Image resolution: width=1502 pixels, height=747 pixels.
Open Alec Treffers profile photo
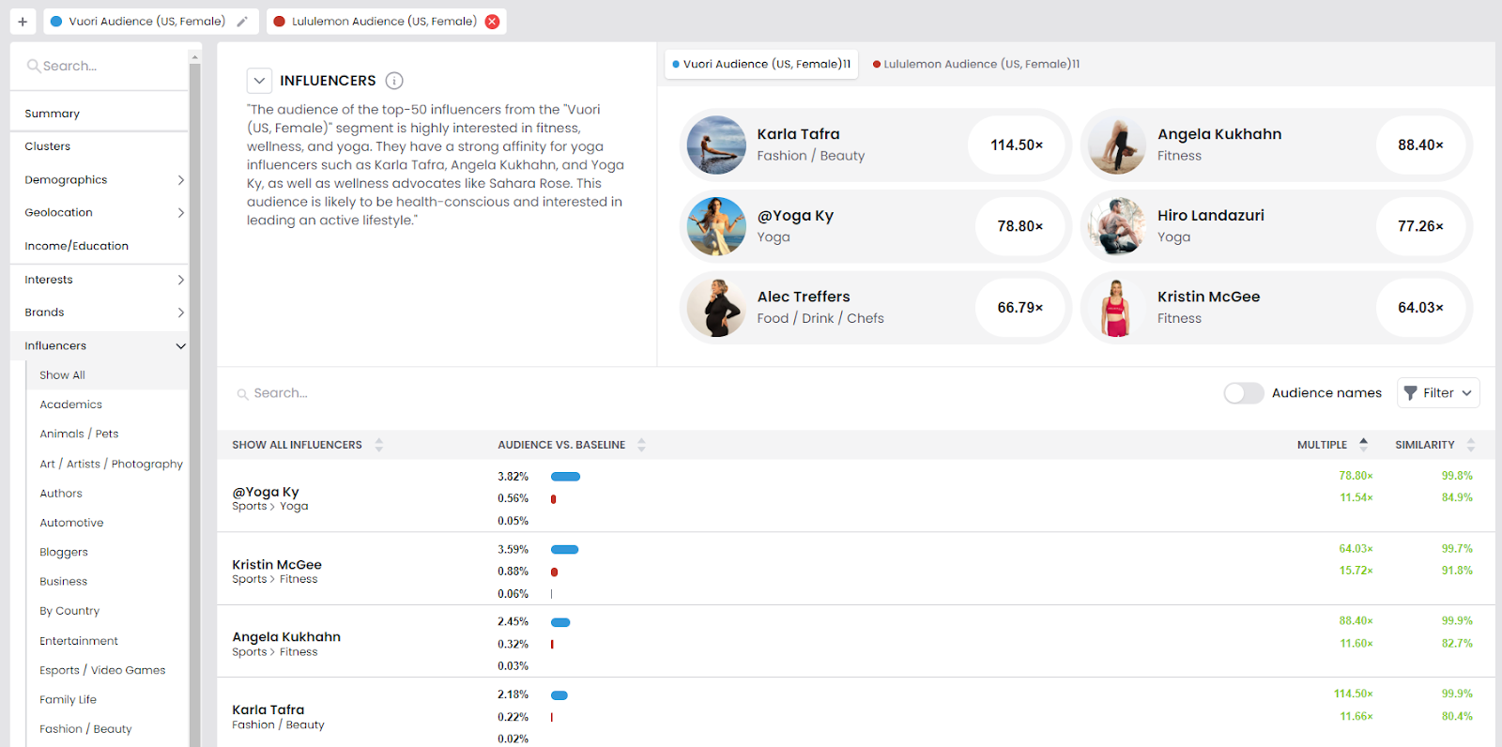point(716,308)
